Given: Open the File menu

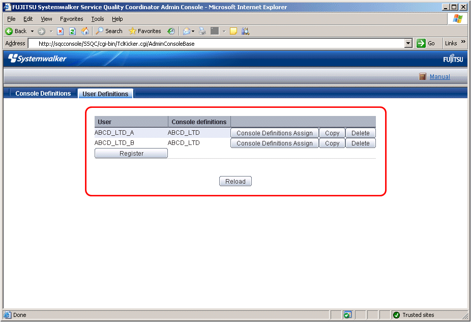Looking at the screenshot, I should (x=11, y=19).
